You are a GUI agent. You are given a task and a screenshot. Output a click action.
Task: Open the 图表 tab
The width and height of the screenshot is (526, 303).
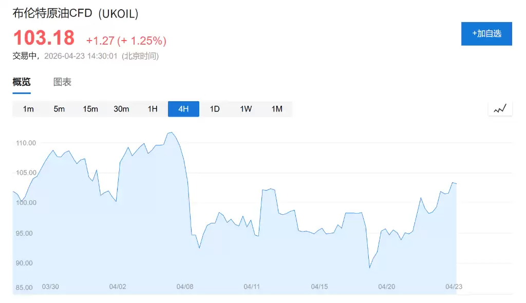tap(62, 82)
